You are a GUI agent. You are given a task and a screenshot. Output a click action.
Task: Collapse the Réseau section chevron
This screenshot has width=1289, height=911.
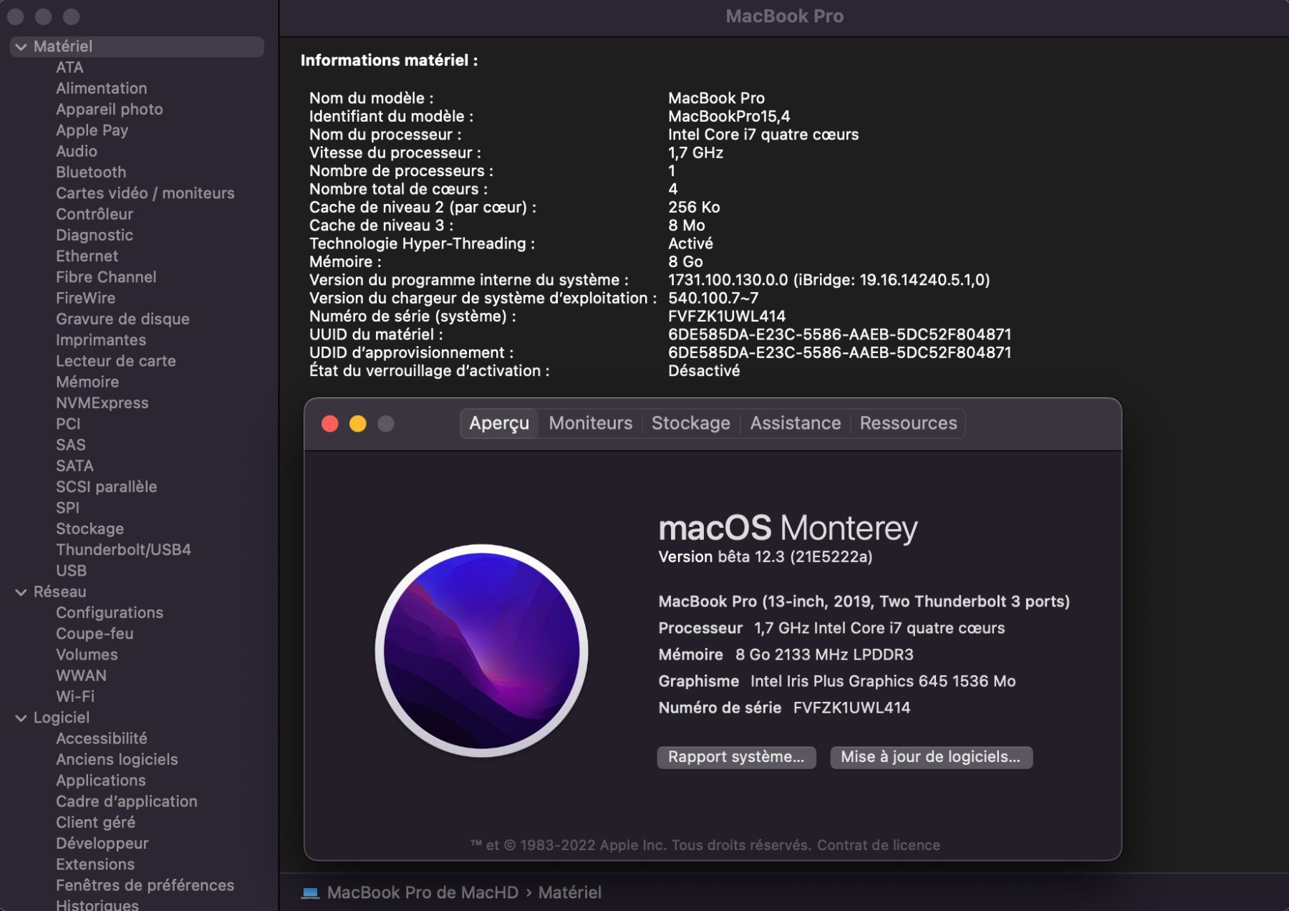[x=21, y=592]
